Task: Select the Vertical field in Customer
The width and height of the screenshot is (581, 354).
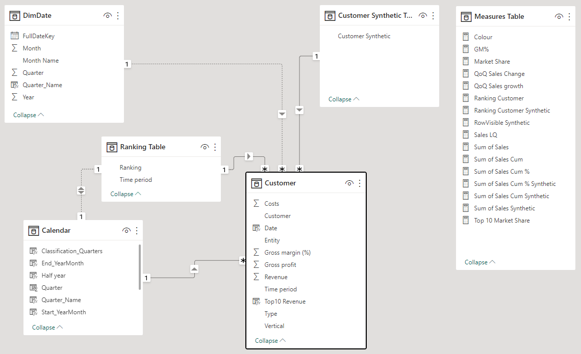Action: (x=274, y=326)
